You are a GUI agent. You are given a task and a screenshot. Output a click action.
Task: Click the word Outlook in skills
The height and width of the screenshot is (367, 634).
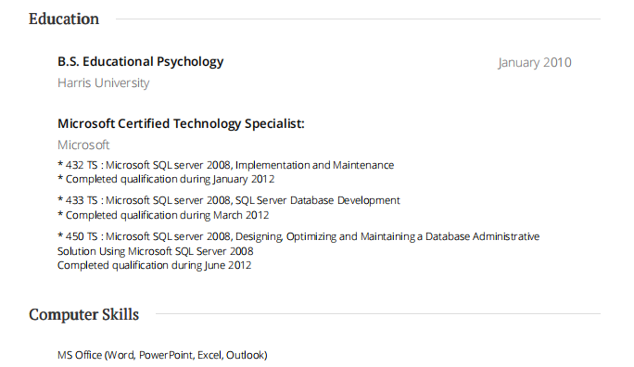(x=245, y=355)
